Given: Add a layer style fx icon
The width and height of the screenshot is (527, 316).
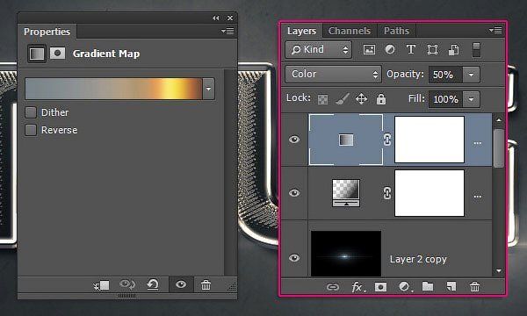Looking at the screenshot, I should tap(357, 287).
